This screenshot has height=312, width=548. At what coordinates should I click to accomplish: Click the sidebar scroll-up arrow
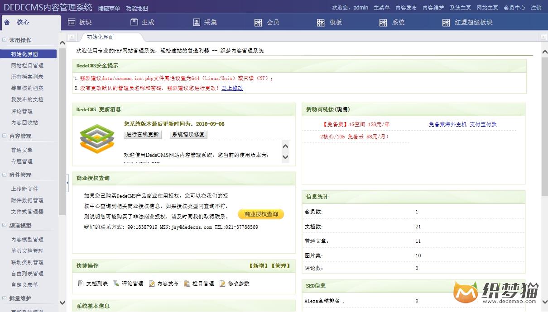coord(62,43)
